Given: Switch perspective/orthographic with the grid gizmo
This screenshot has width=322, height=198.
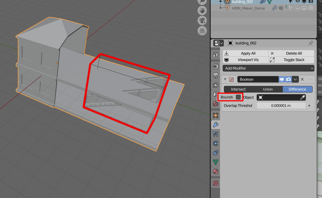Looking at the screenshot, I should 202,31.
